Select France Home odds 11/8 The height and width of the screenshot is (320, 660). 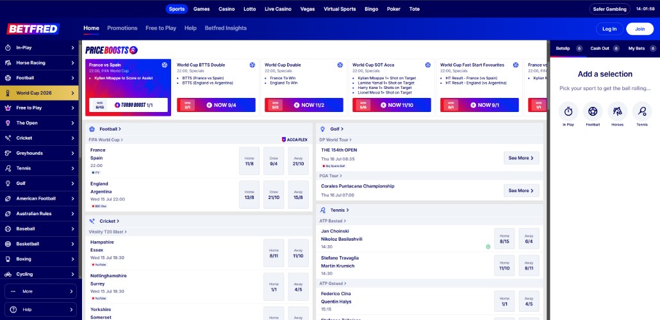pos(249,161)
